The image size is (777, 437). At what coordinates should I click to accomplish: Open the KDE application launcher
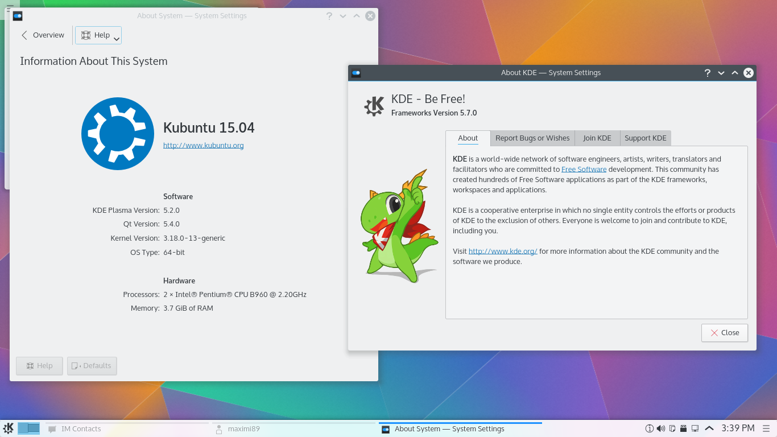[x=9, y=428]
